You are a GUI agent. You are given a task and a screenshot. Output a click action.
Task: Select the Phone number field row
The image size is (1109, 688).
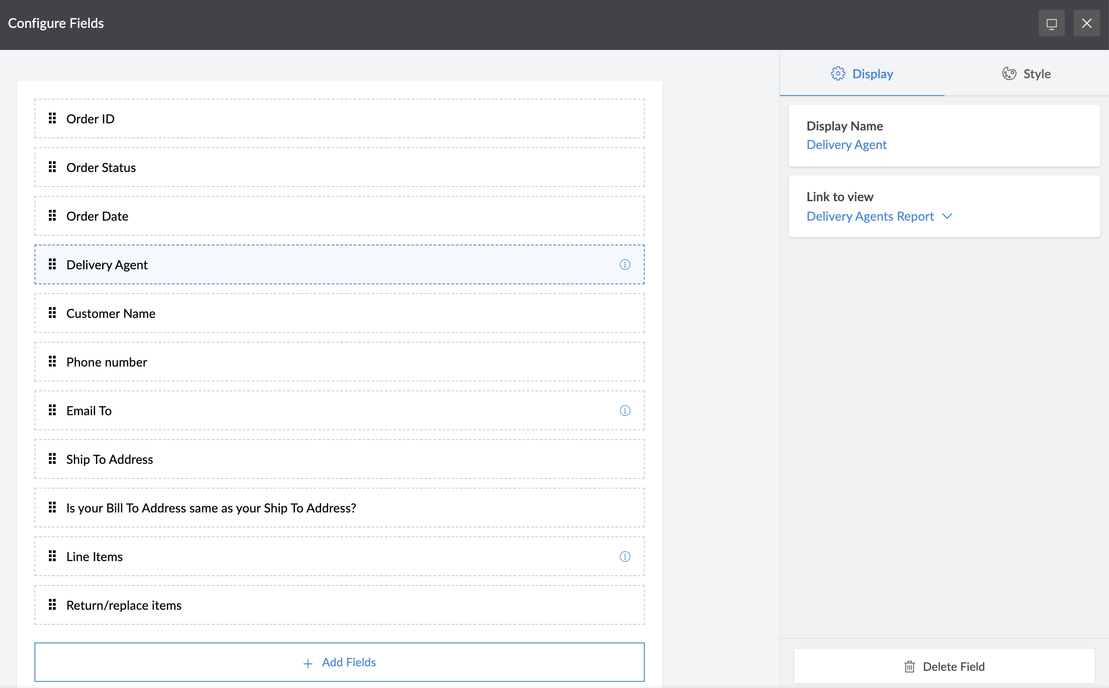[x=340, y=362]
